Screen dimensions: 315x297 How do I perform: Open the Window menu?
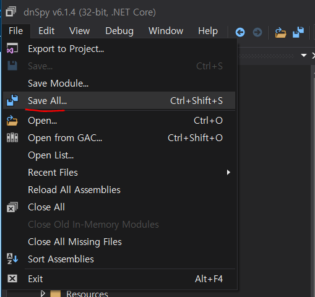[x=166, y=31]
